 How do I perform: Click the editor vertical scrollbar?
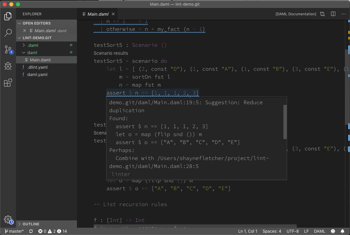[x=347, y=87]
